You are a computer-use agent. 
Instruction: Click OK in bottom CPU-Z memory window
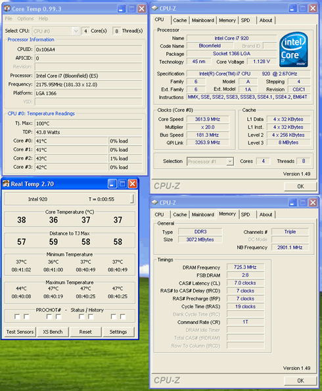click(x=300, y=380)
